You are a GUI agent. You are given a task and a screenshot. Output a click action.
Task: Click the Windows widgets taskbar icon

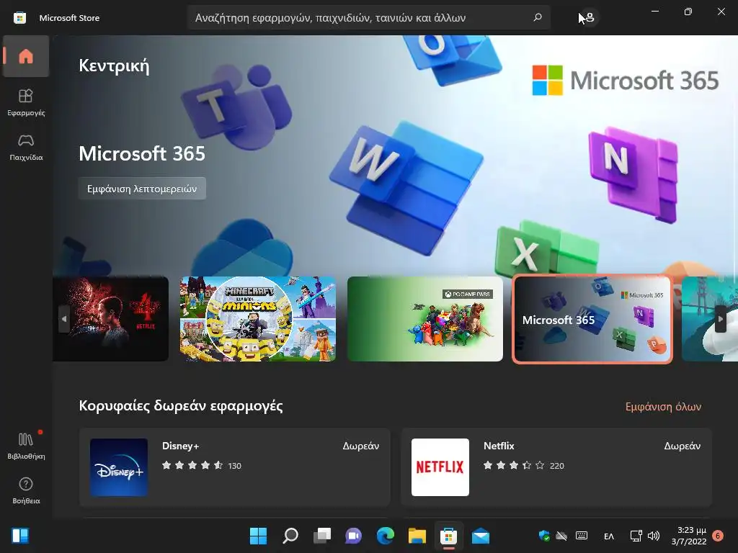pos(20,536)
